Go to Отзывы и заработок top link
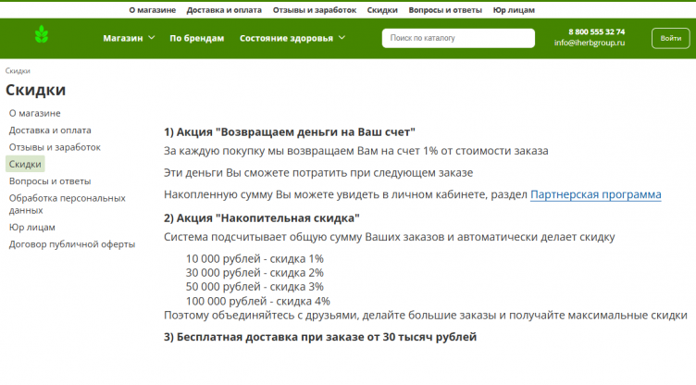 coord(315,9)
